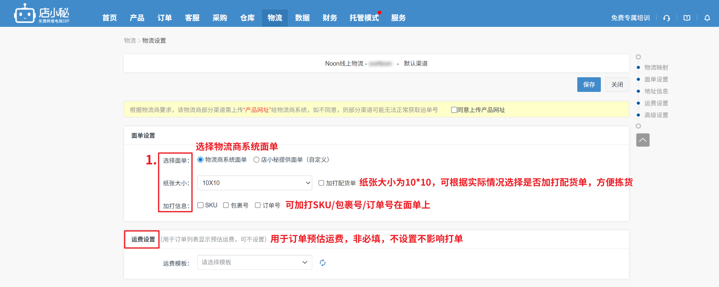Click the refresh icon beside 运费模板
This screenshot has width=719, height=287.
(x=323, y=263)
